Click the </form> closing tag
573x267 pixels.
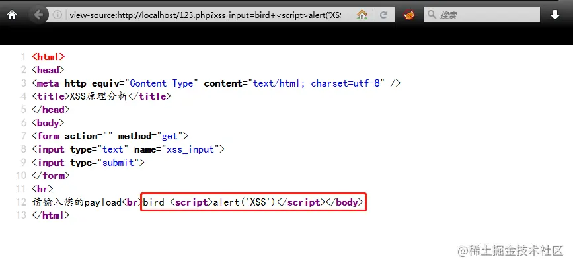pos(50,176)
